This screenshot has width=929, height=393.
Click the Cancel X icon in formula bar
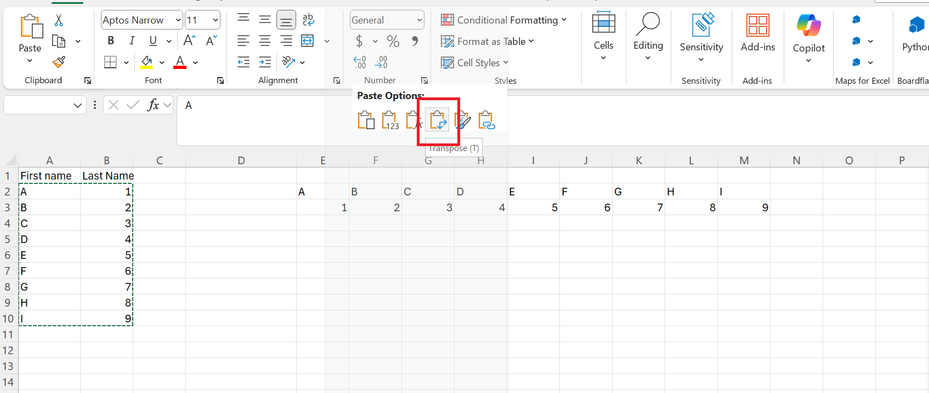[x=114, y=105]
